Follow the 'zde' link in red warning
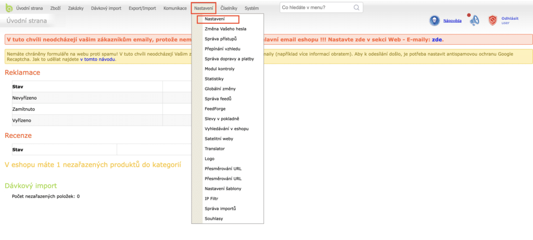 point(437,40)
